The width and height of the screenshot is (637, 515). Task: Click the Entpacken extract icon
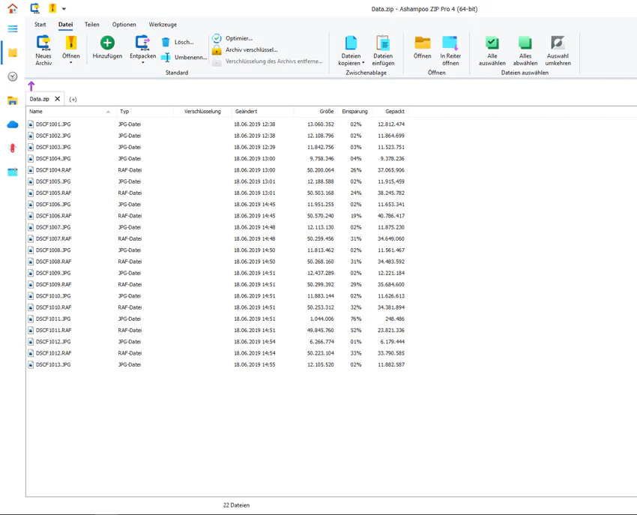tap(142, 43)
